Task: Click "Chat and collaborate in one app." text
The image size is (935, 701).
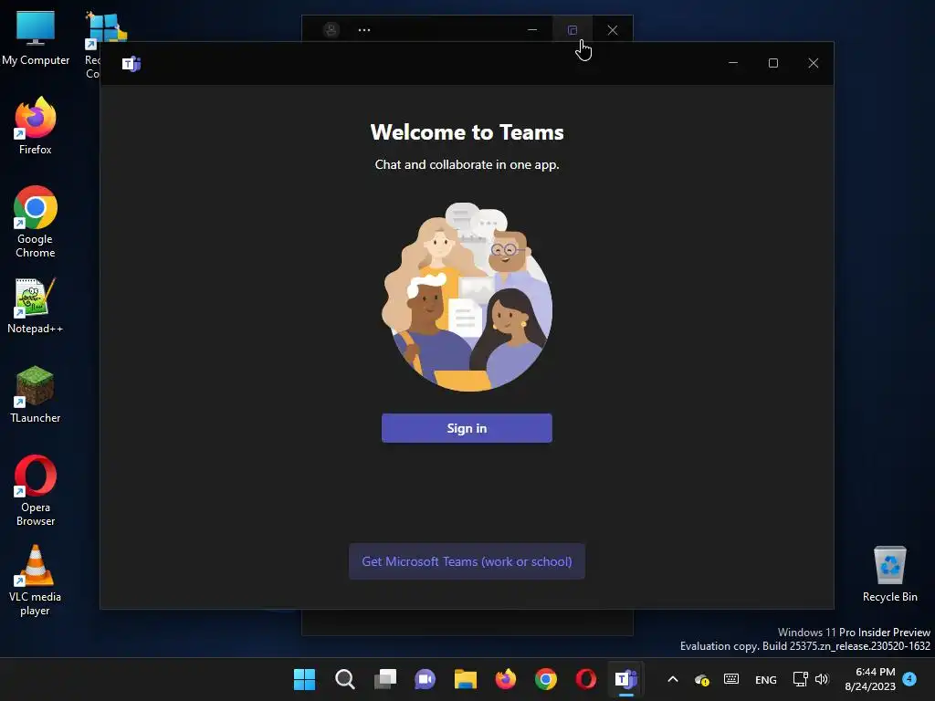Action: click(x=467, y=164)
